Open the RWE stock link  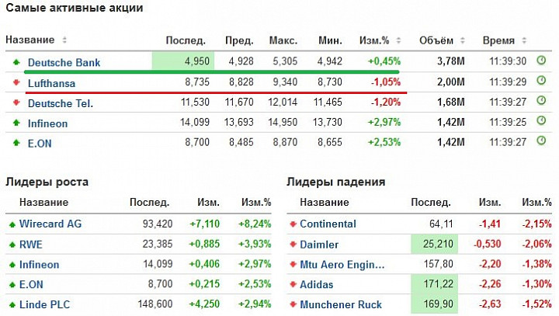pyautogui.click(x=30, y=245)
